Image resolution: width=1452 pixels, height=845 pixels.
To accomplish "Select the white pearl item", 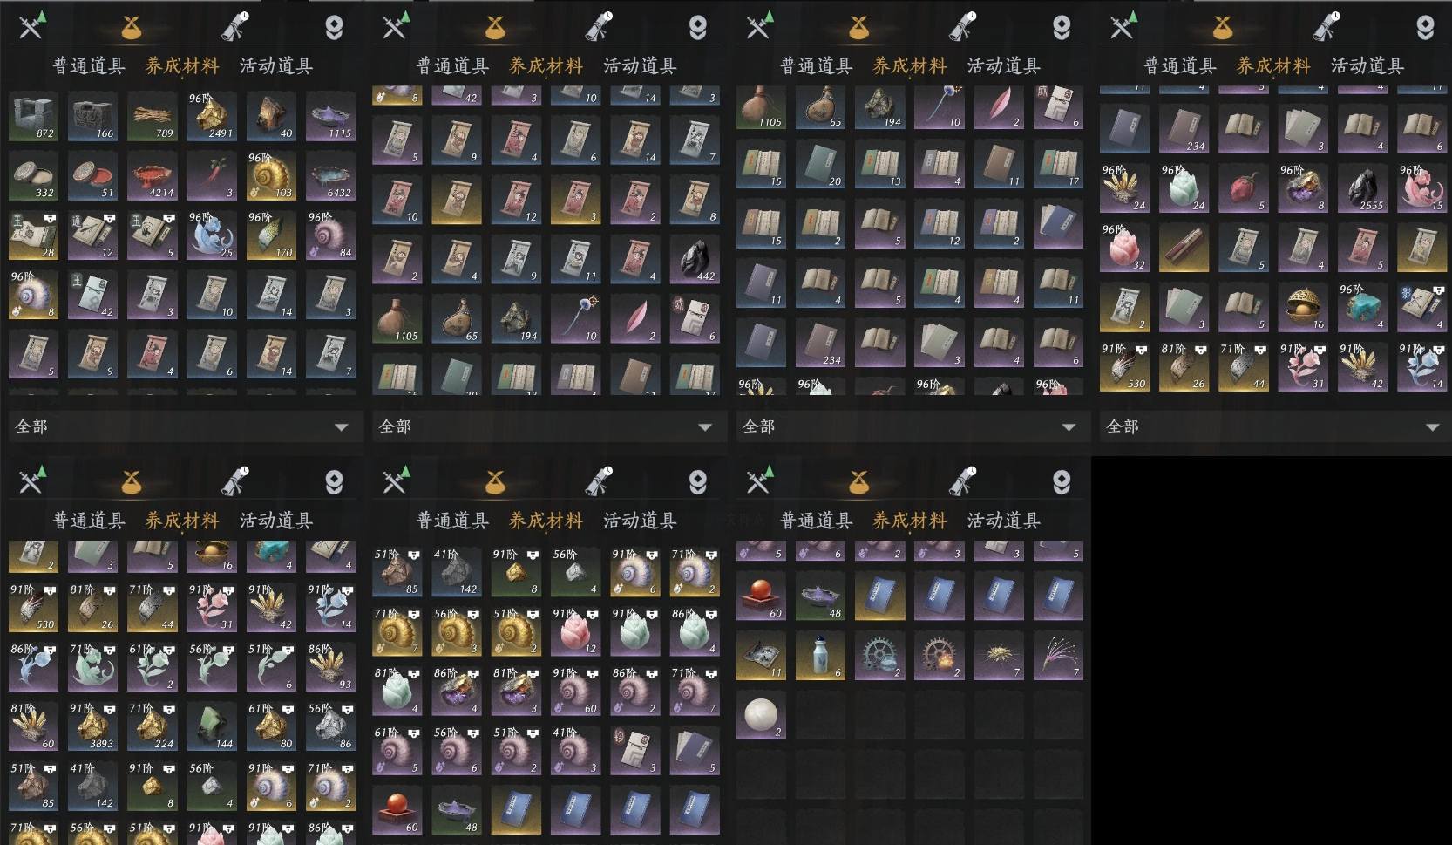I will click(761, 715).
